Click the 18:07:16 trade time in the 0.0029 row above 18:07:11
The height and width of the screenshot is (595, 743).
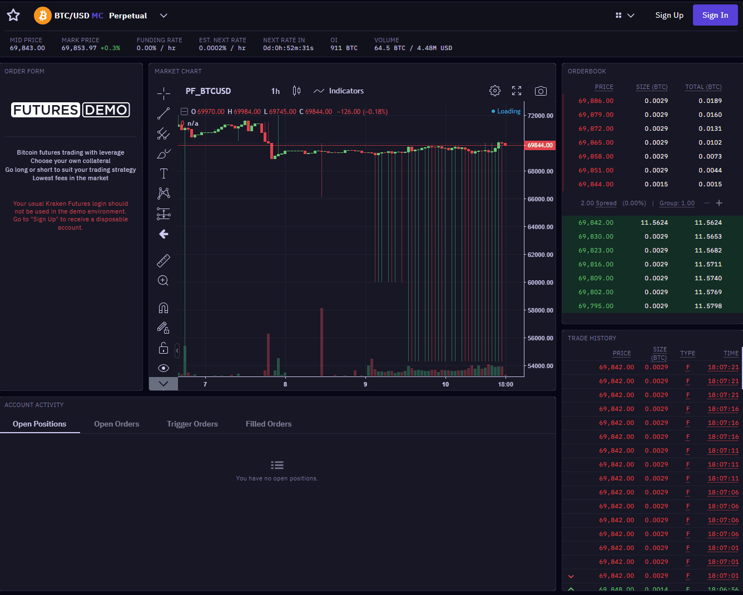[x=723, y=437]
